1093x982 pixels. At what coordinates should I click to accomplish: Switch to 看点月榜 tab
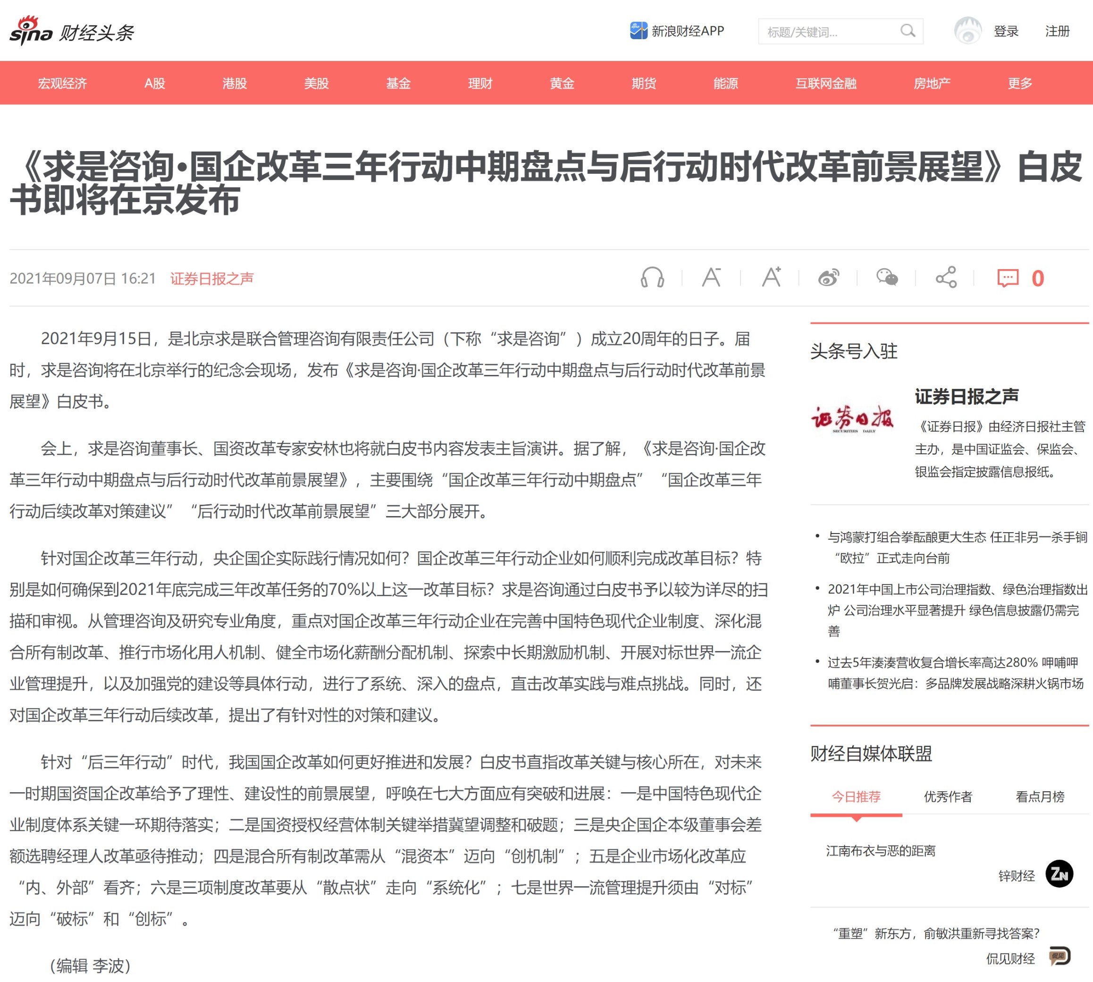click(x=1040, y=796)
